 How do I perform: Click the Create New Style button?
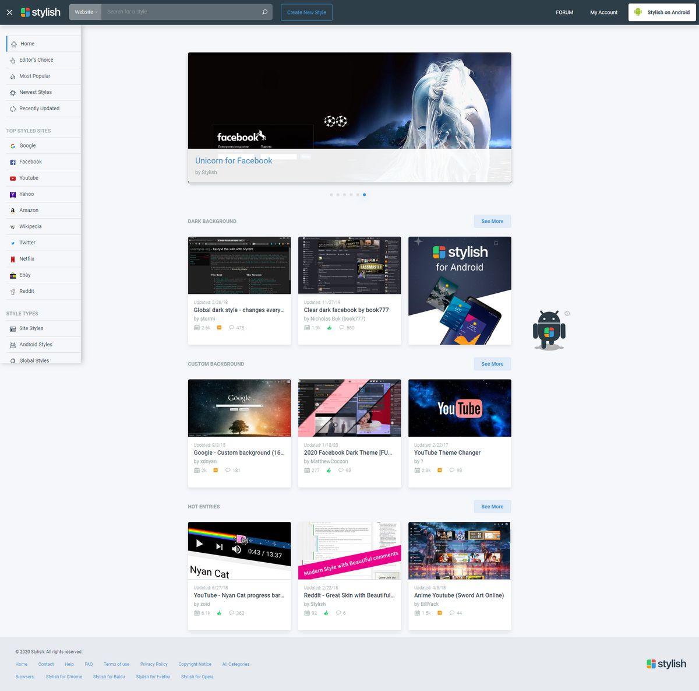[x=306, y=12]
